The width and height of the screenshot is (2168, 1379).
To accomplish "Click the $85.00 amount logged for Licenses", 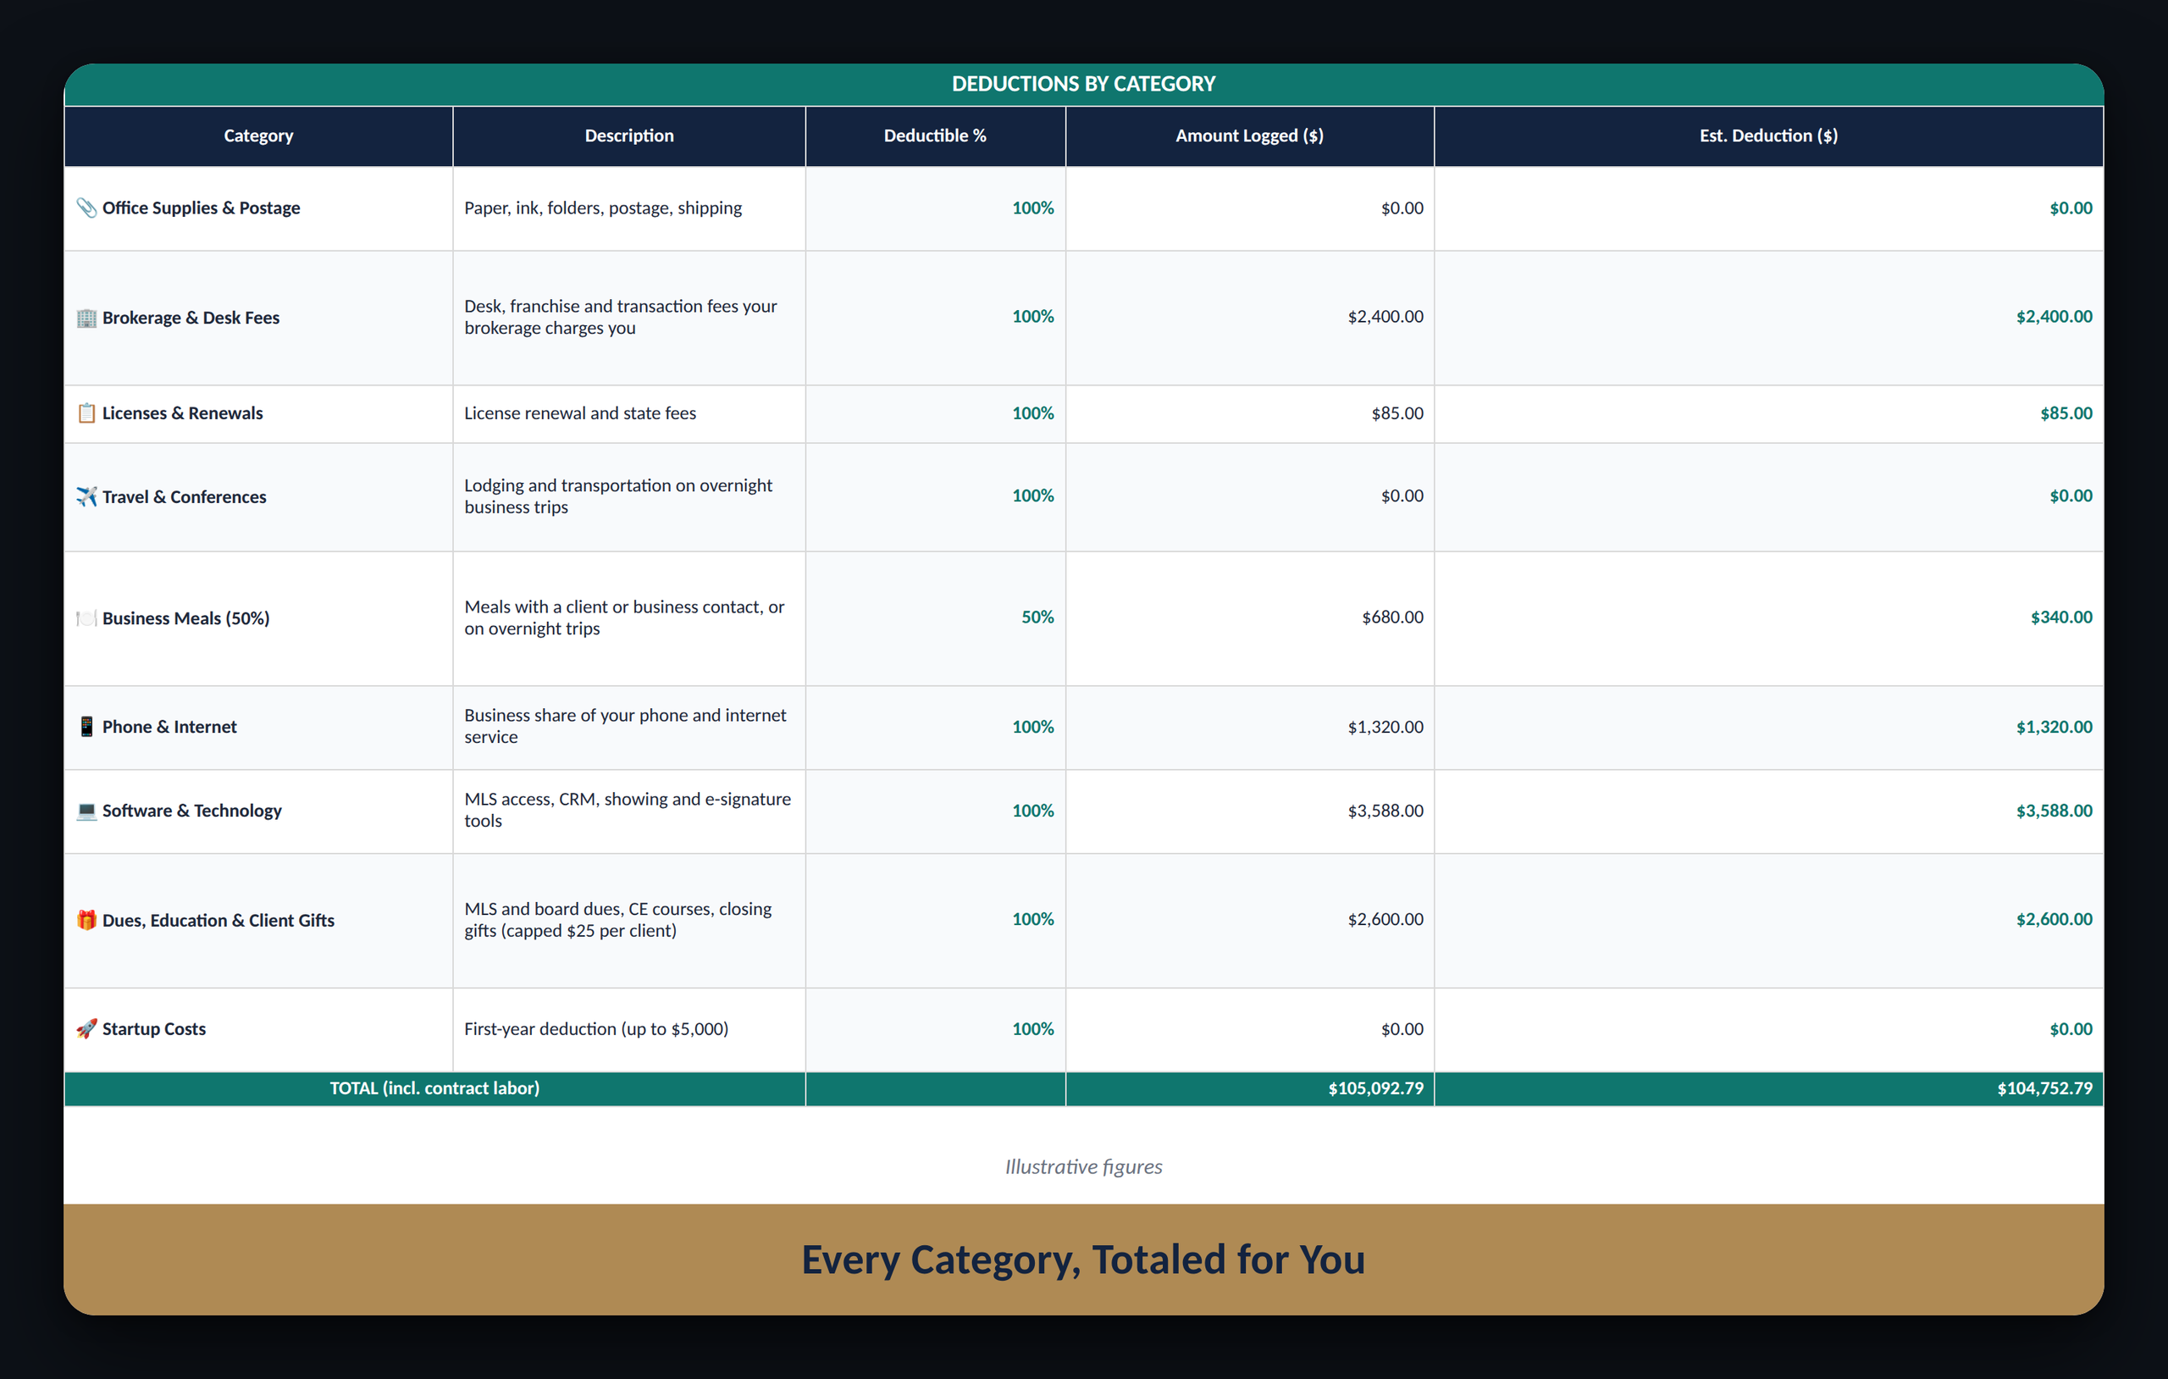I will pyautogui.click(x=1397, y=413).
